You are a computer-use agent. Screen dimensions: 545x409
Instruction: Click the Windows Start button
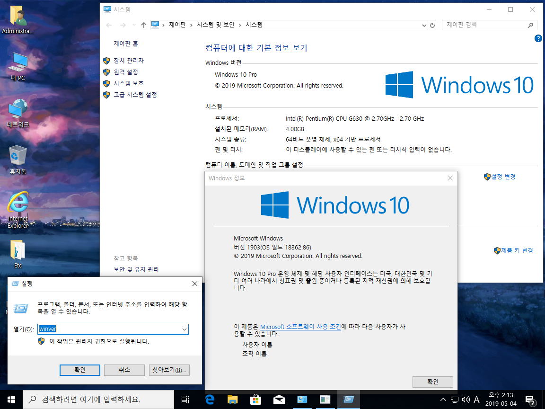point(11,400)
